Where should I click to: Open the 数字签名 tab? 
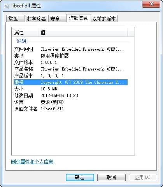pyautogui.click(x=37, y=19)
